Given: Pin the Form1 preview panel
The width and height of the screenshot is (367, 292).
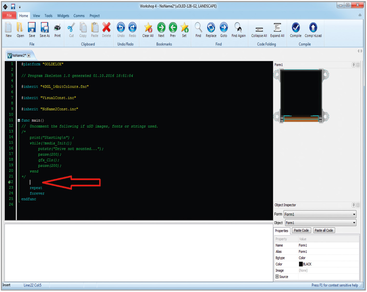Looking at the screenshot, I should (353, 65).
